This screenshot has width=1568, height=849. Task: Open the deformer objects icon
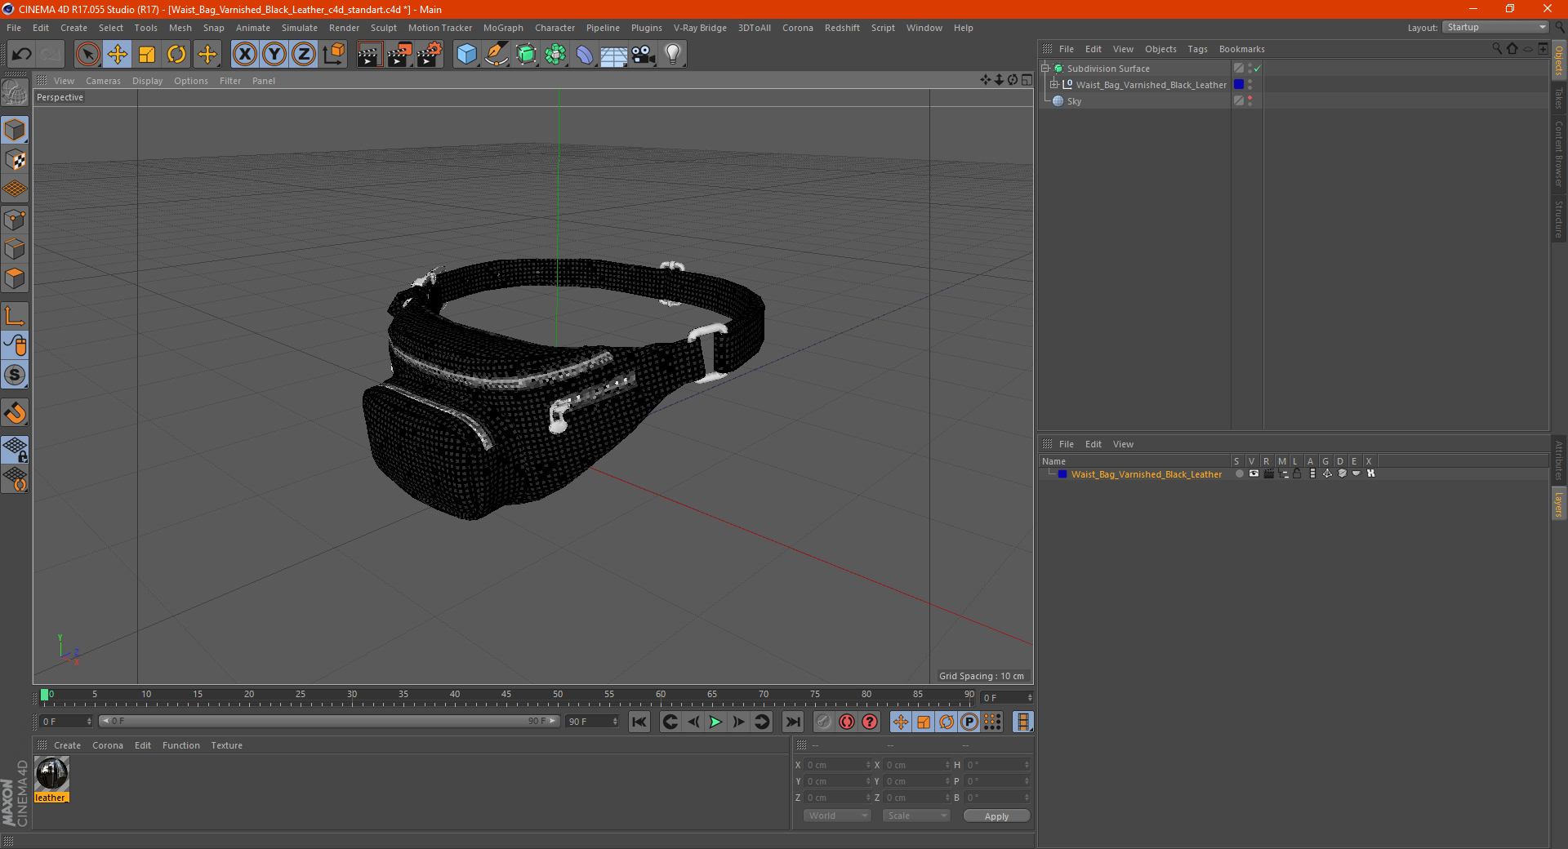pyautogui.click(x=585, y=55)
